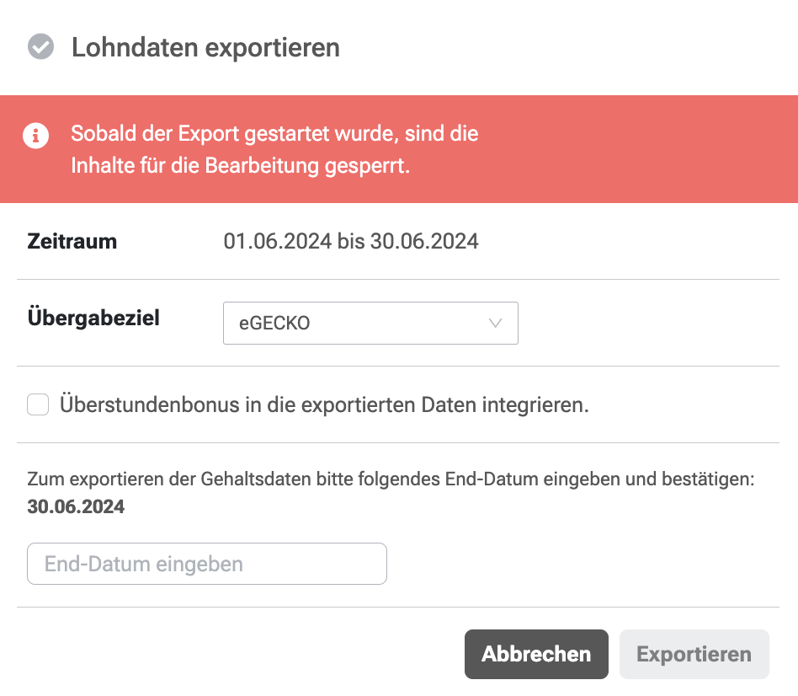Click the banner line 'Inhalte für die Bearbeitung gesperrt'
The image size is (798, 696).
pyautogui.click(x=240, y=166)
